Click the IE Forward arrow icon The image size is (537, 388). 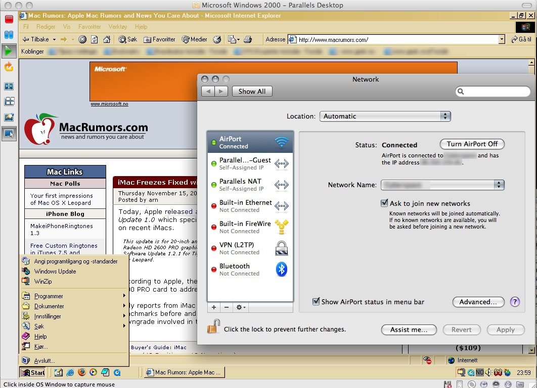tap(64, 39)
